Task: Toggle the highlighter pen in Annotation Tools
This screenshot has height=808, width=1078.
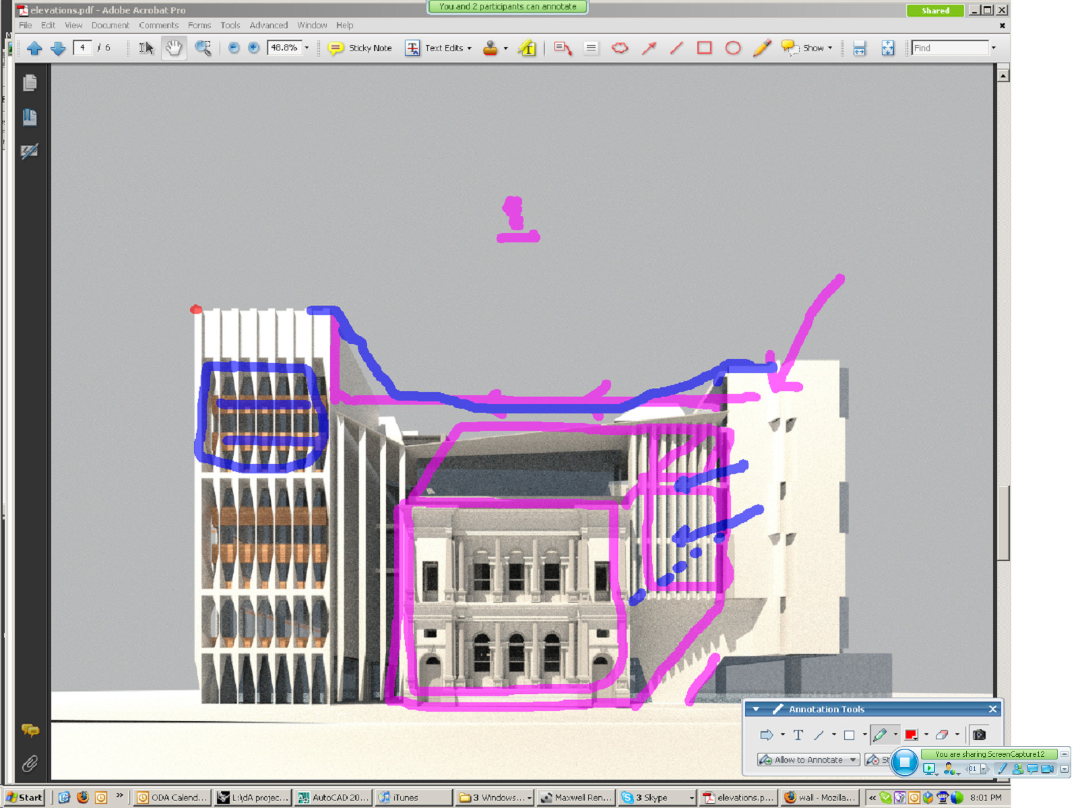Action: click(880, 735)
